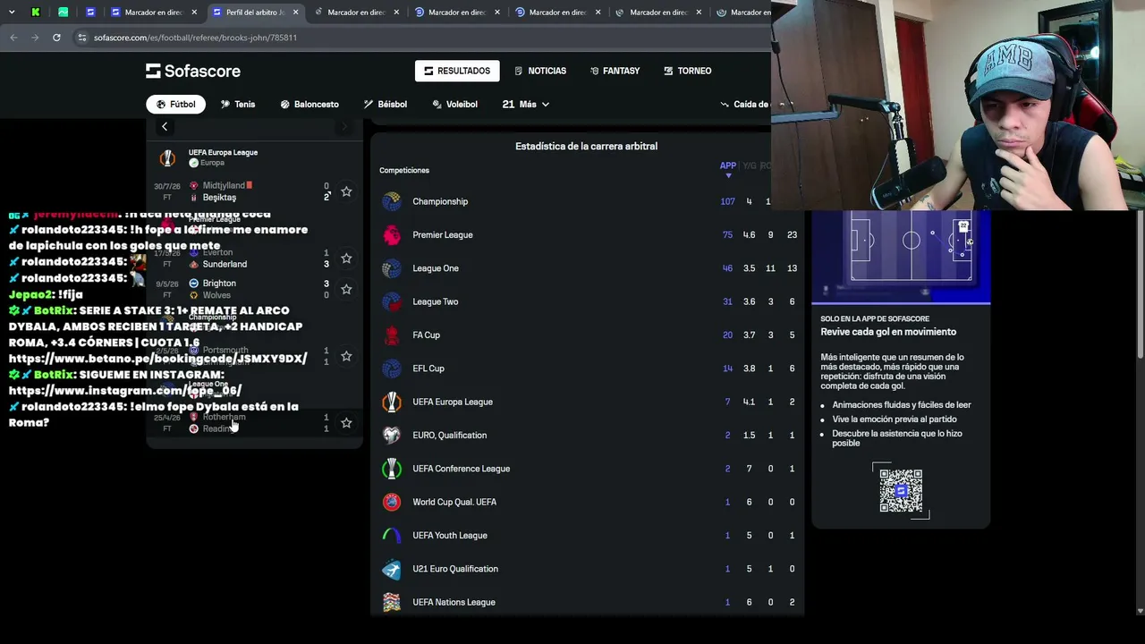This screenshot has width=1145, height=644.
Task: Open the NOTICIAS section
Action: pyautogui.click(x=540, y=71)
